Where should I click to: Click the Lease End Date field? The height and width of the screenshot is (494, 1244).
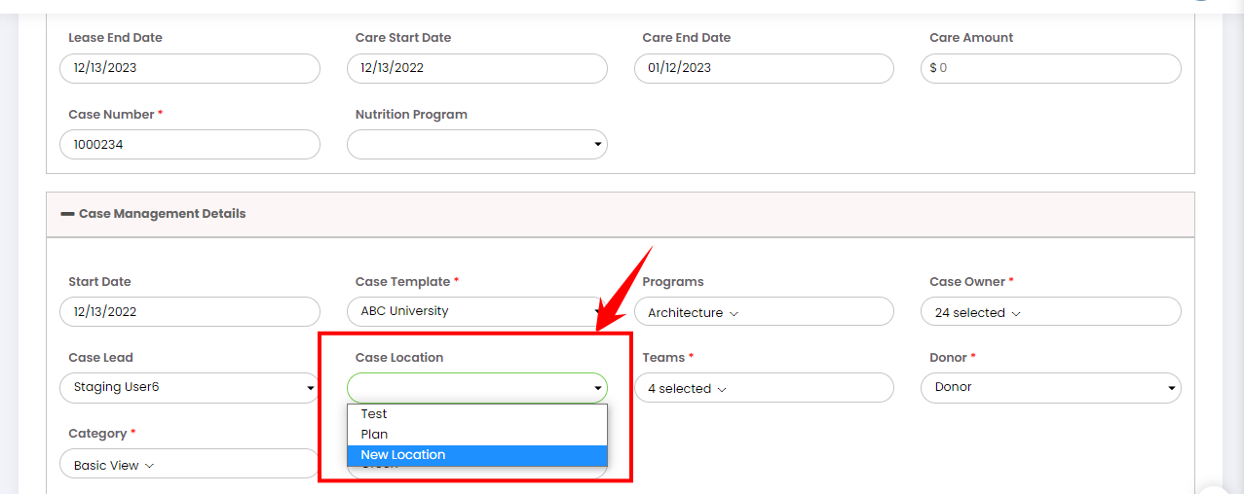(190, 68)
